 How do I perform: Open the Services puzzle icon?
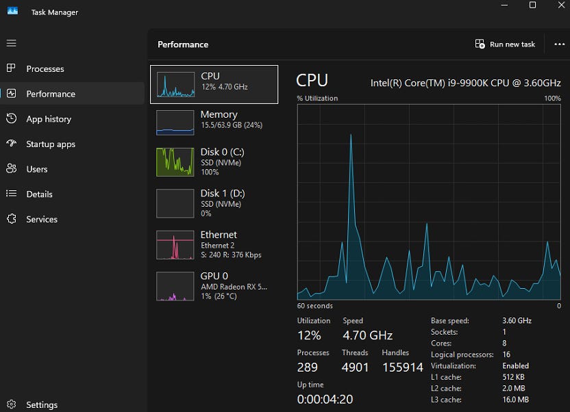pos(11,218)
